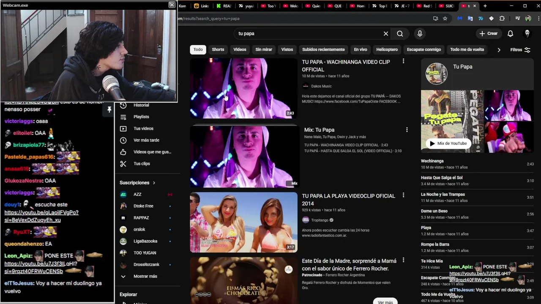
Task: Select Subidos recientemente filter chip
Action: (x=323, y=49)
